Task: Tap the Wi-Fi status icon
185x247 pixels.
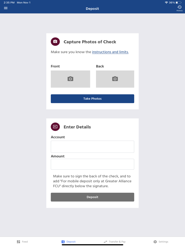Action: [166, 3]
